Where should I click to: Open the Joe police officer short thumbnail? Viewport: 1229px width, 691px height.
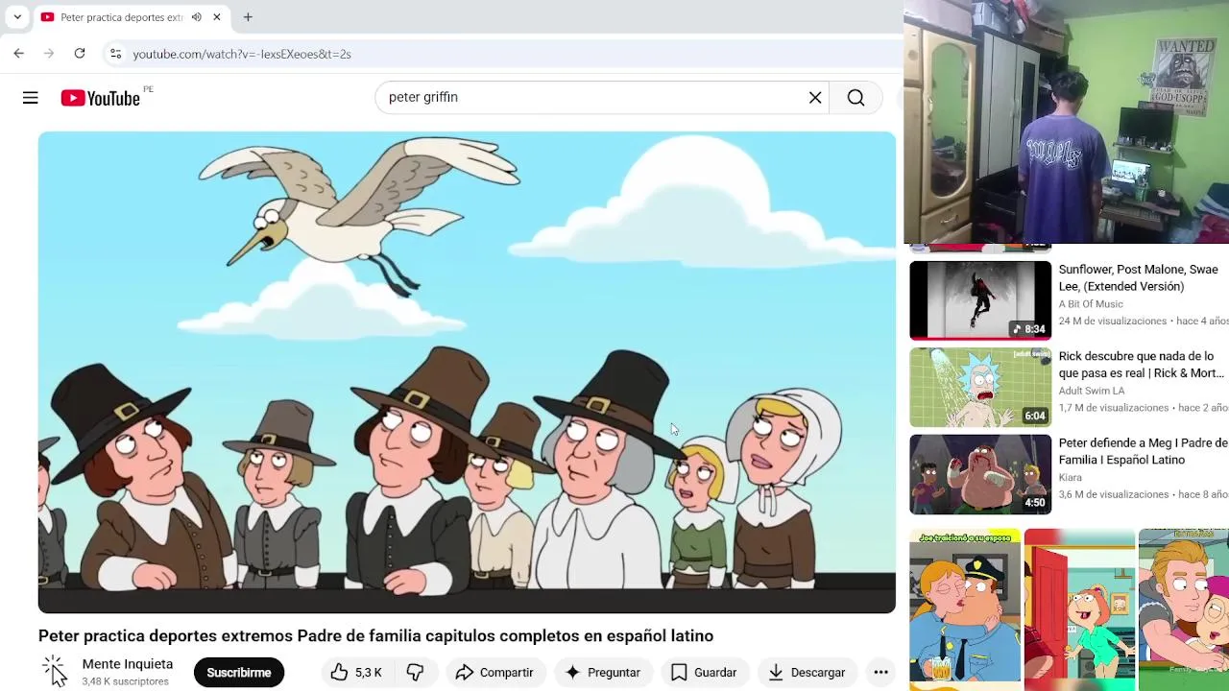click(x=965, y=609)
